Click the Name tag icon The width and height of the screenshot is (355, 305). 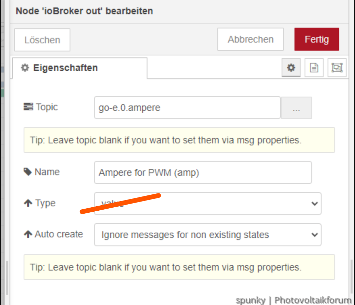pos(28,172)
